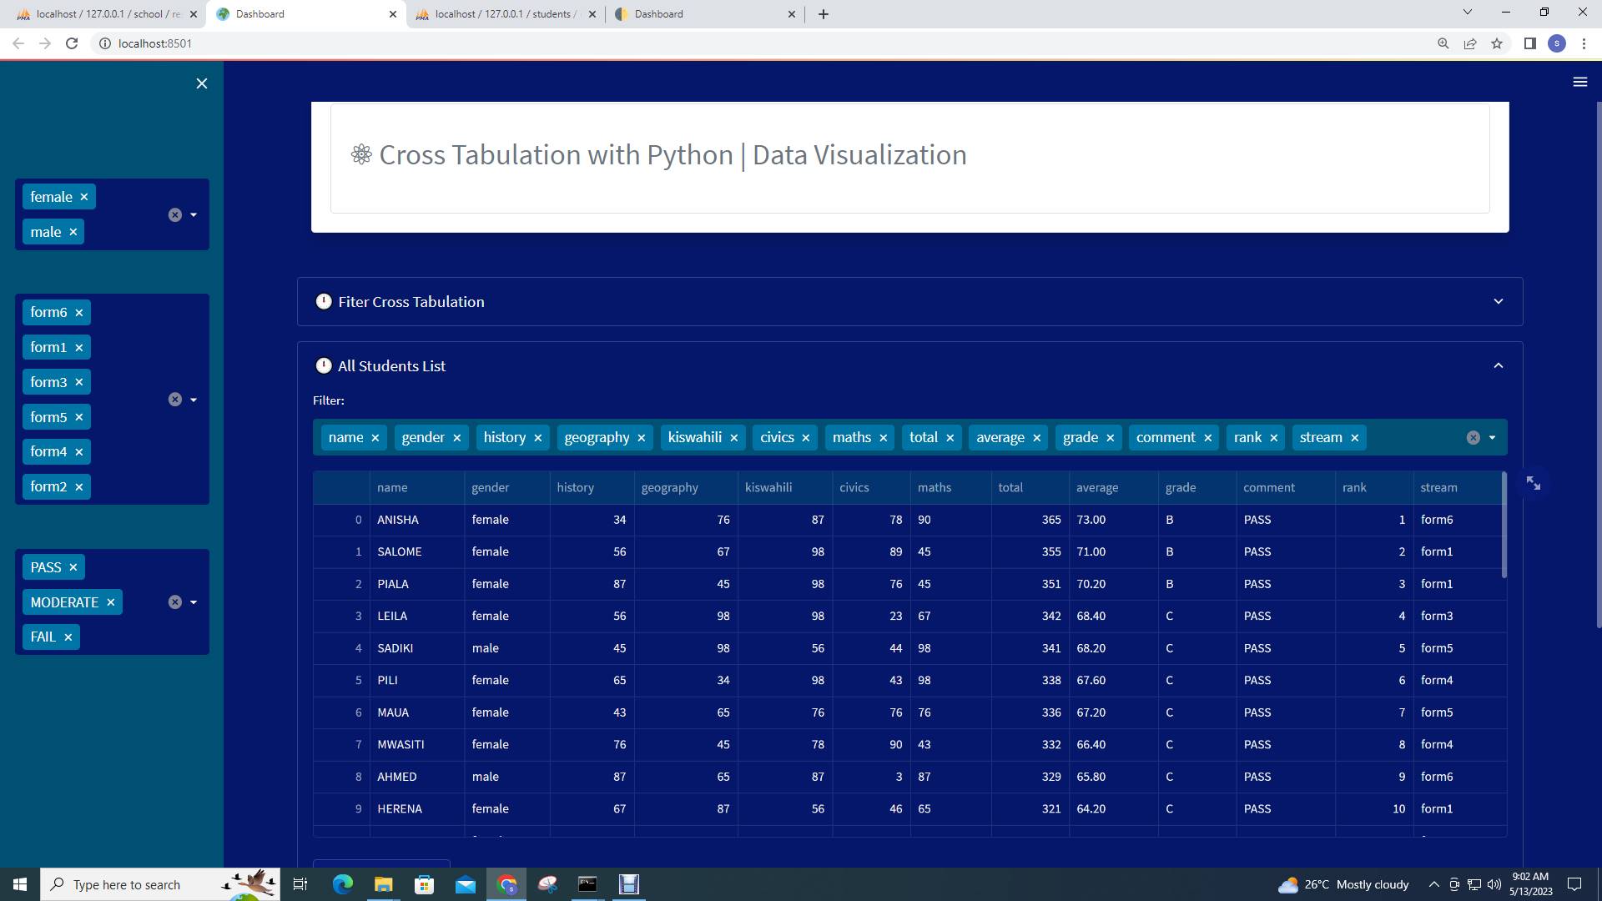Clear all form selections with the circle-x icon
Viewport: 1602px width, 901px height.
point(175,399)
